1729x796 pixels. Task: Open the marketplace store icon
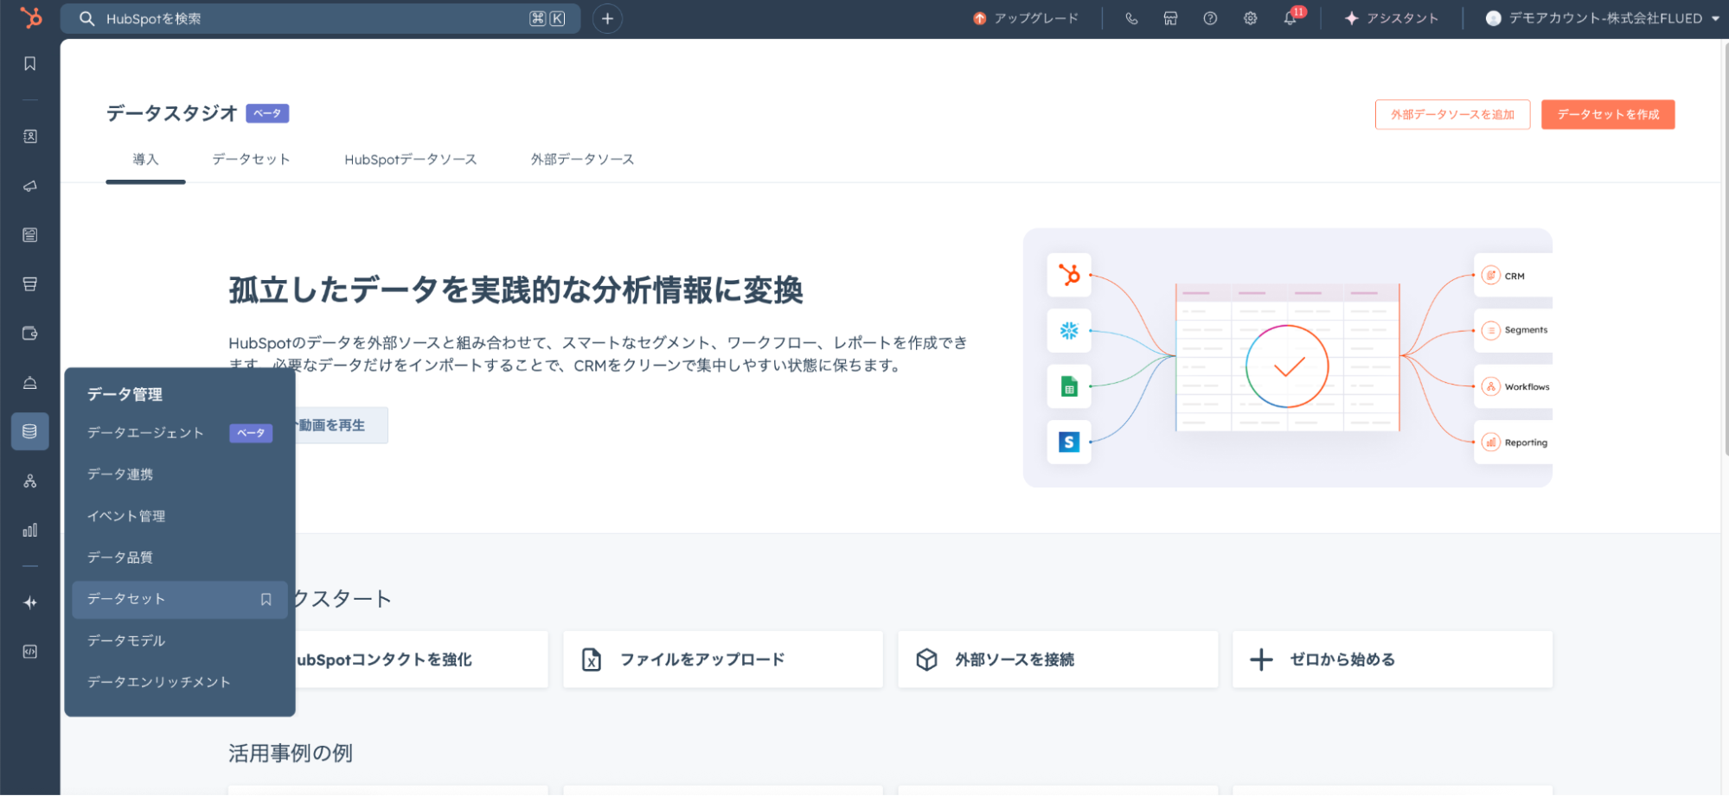pyautogui.click(x=1170, y=18)
